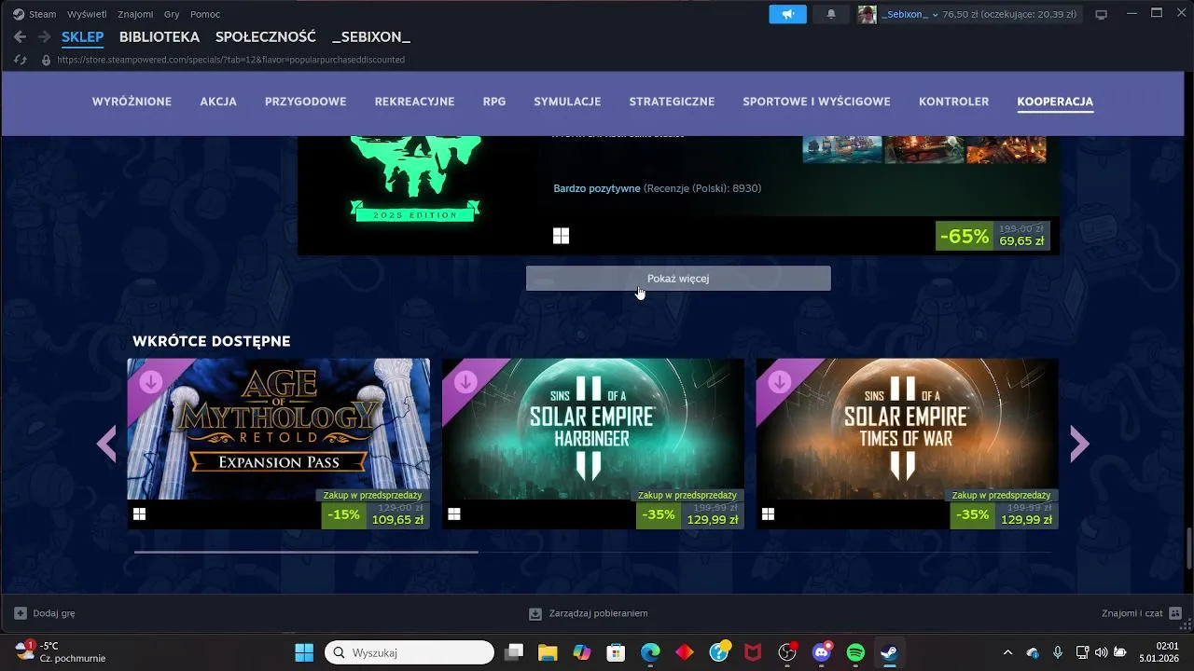
Task: Open the Age of Mythology Retold capsule image
Action: (x=279, y=429)
